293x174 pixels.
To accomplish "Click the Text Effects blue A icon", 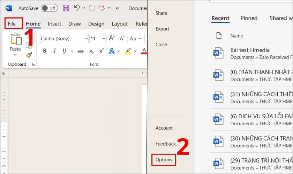I will pyautogui.click(x=112, y=51).
